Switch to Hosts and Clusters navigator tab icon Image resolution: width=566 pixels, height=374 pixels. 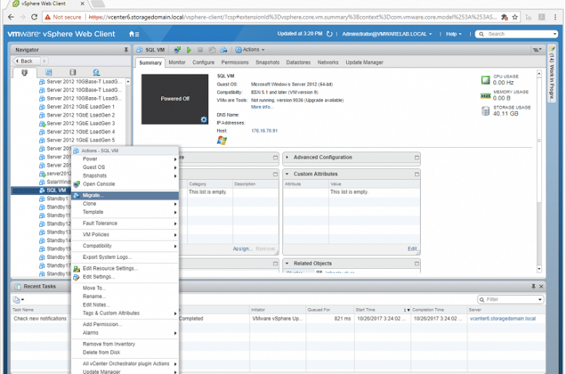[25, 72]
